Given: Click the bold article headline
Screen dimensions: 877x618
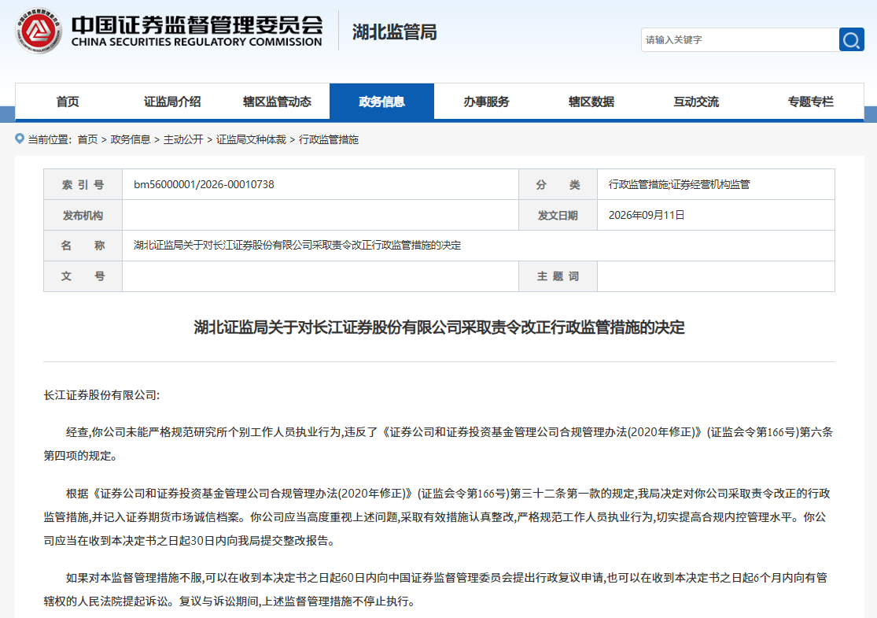Looking at the screenshot, I should click(x=439, y=327).
